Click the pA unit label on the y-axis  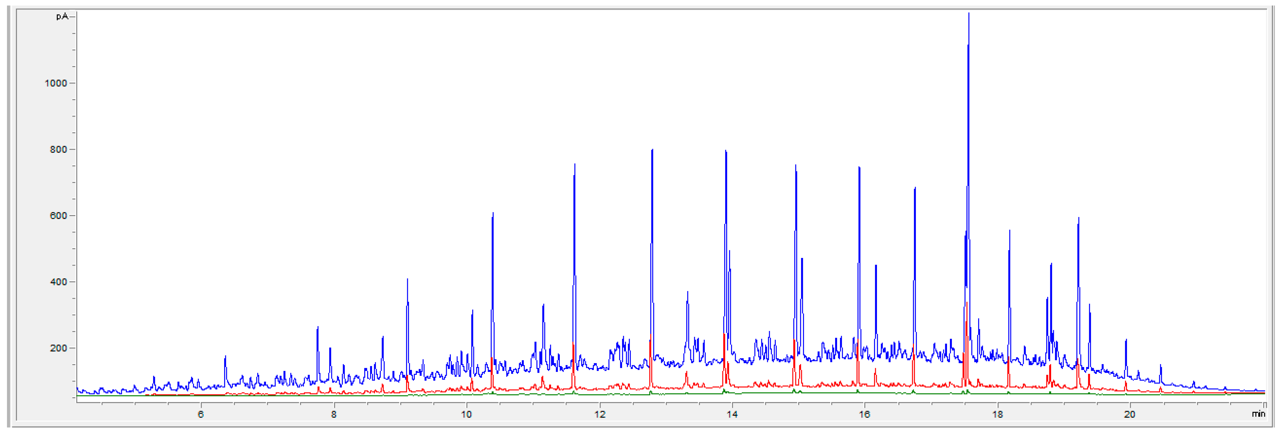tap(62, 16)
